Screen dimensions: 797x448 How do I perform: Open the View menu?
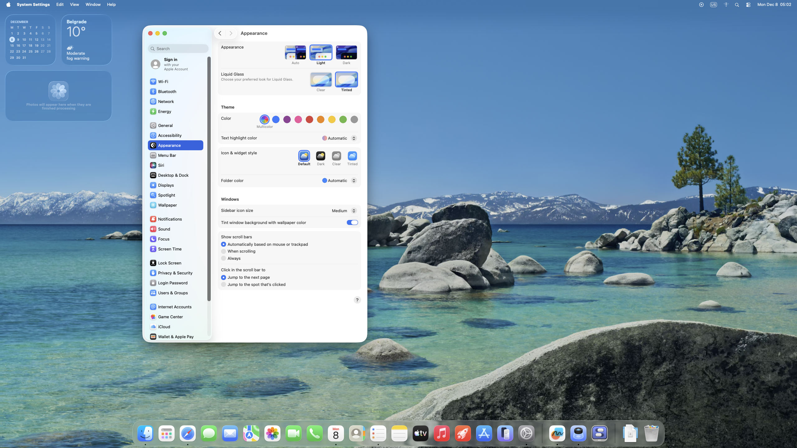tap(74, 4)
